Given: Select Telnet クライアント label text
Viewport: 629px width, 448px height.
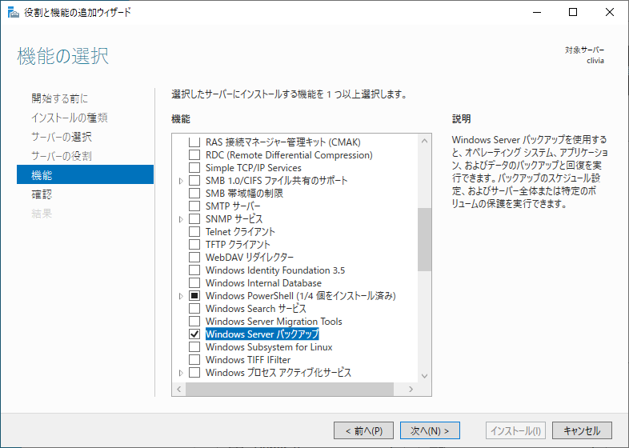Looking at the screenshot, I should point(240,232).
